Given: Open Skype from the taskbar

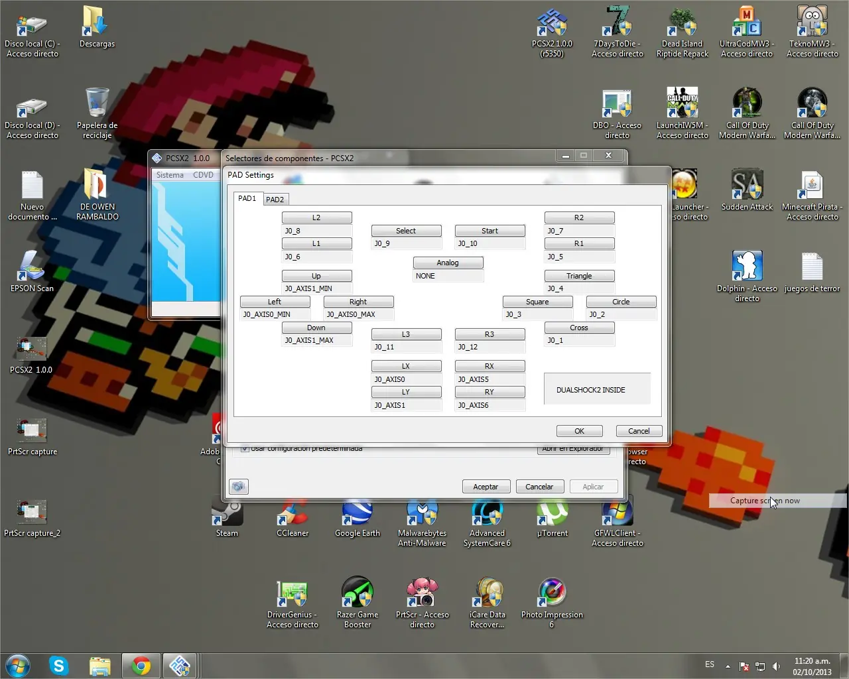Looking at the screenshot, I should 59,666.
